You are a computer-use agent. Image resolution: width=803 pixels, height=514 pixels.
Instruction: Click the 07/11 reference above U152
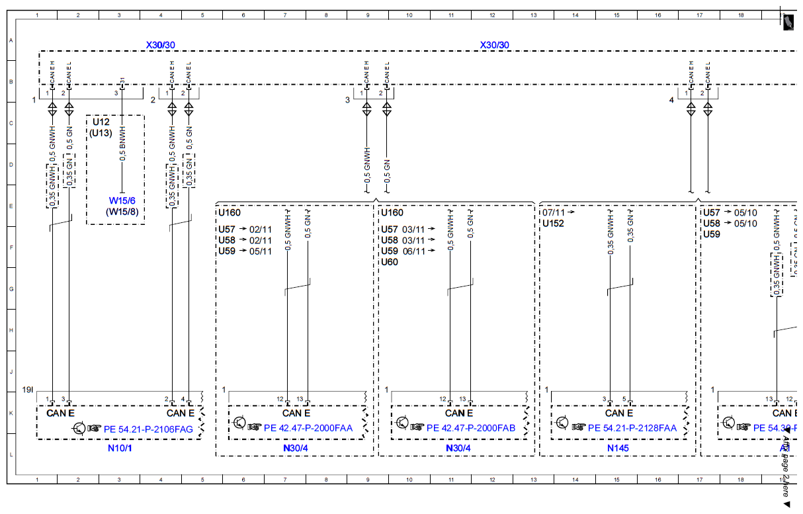554,213
